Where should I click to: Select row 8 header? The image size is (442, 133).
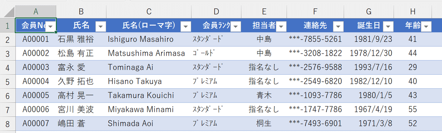tap(7, 124)
